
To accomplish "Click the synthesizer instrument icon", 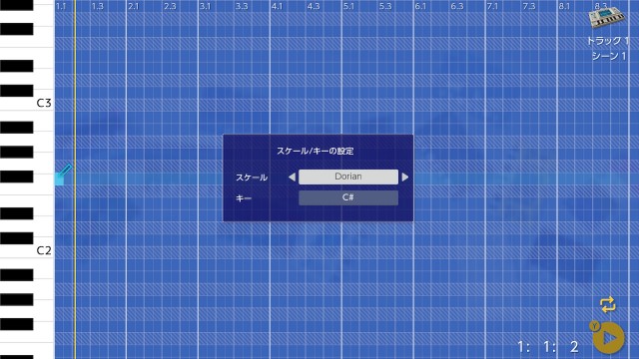I will coord(607,17).
